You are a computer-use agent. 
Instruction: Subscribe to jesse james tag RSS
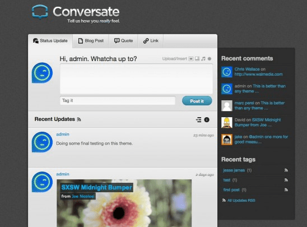point(286,170)
